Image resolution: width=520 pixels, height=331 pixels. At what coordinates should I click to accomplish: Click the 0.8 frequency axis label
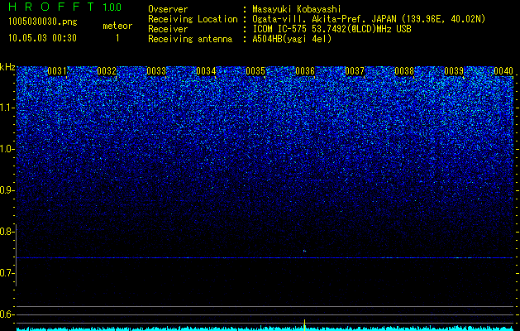click(7, 232)
